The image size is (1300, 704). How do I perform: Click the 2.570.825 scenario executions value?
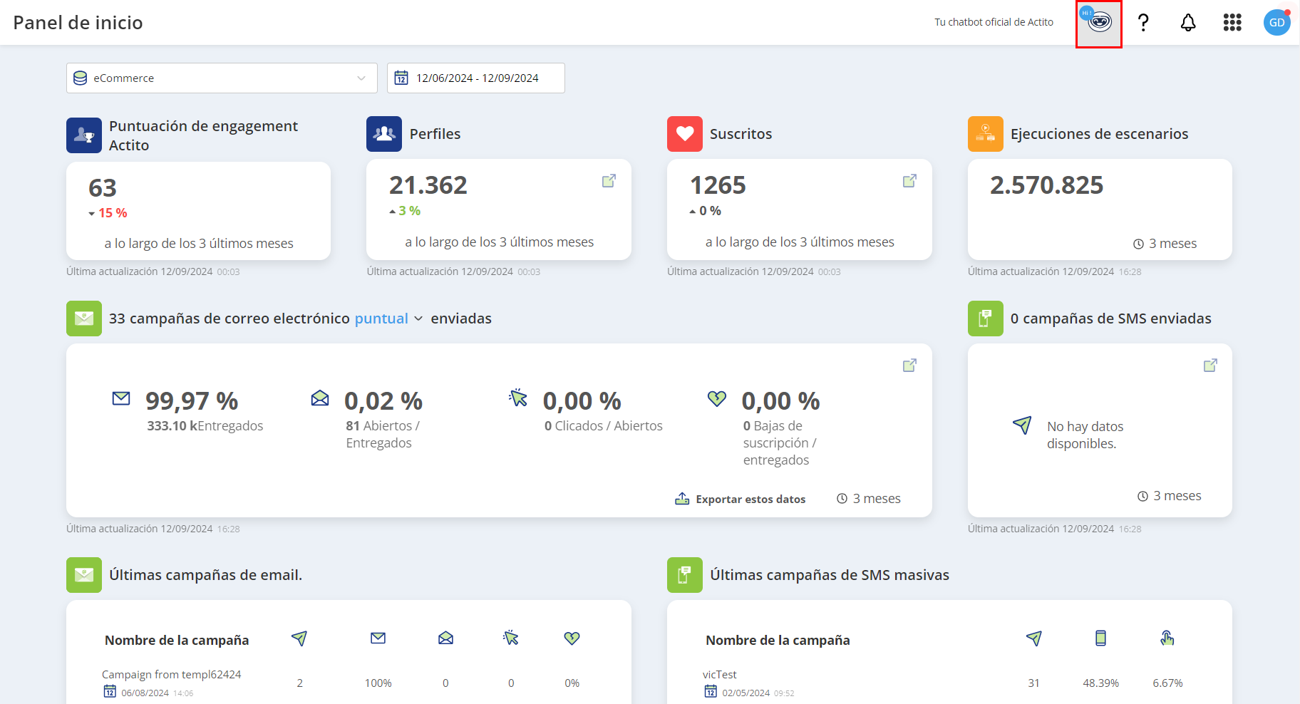pyautogui.click(x=1047, y=185)
